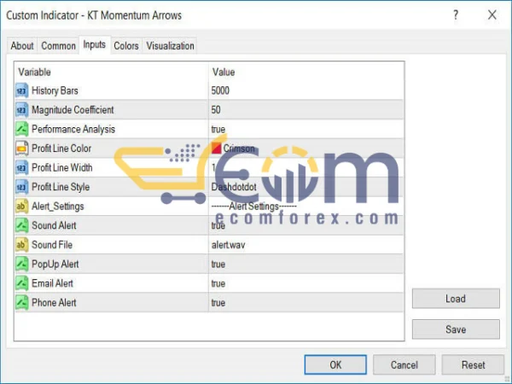This screenshot has height=384, width=512.
Task: Click the Magnitude Coefficient row icon
Action: coord(21,110)
